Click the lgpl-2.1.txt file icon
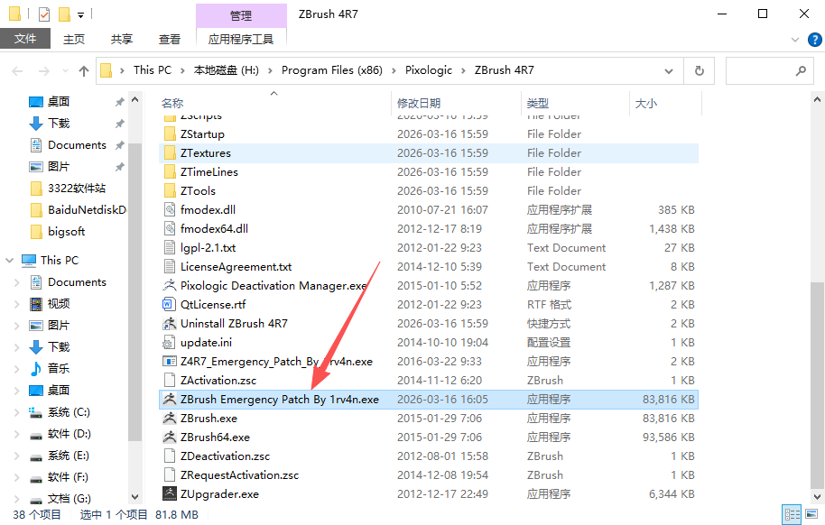825x525 pixels. pyautogui.click(x=170, y=248)
